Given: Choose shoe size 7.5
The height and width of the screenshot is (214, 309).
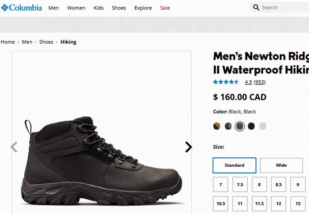Looking at the screenshot, I should 240,184.
